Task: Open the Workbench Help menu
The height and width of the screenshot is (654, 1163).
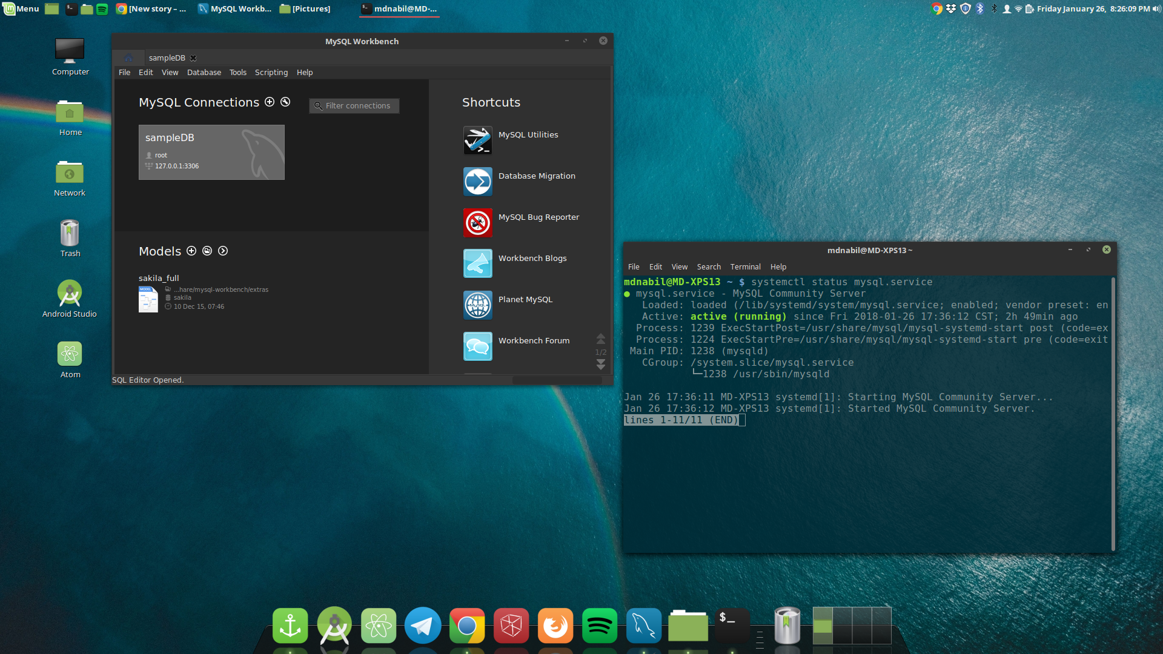Action: [305, 72]
